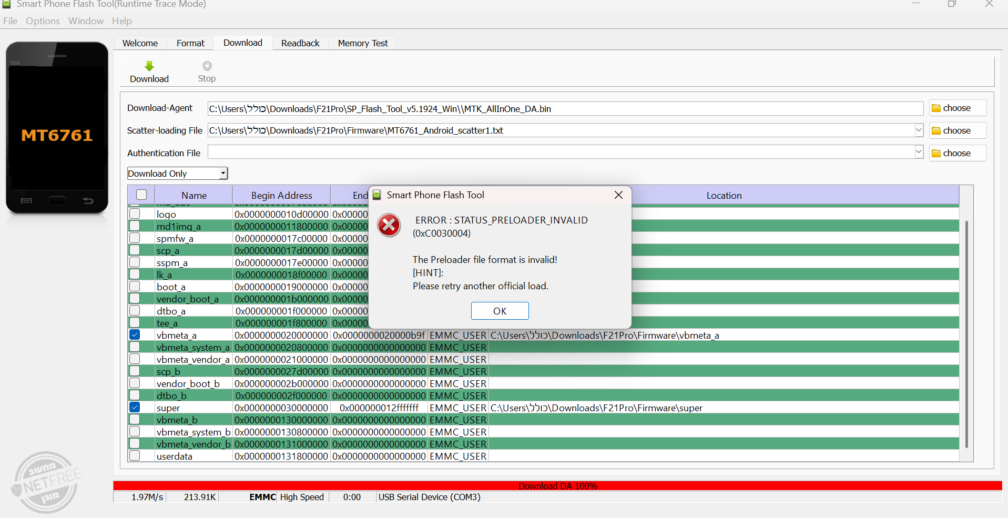Click the green Download arrow icon
This screenshot has height=518, width=1008.
(149, 66)
